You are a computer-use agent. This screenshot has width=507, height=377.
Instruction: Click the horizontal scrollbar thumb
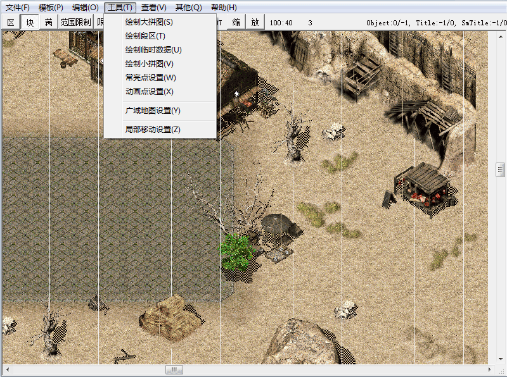pyautogui.click(x=174, y=369)
